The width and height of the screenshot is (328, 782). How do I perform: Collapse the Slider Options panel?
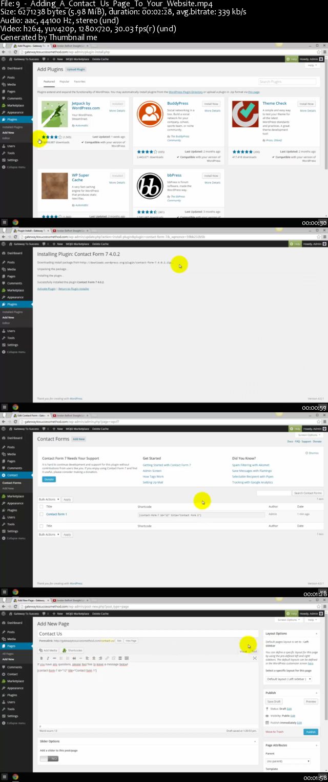[255, 741]
